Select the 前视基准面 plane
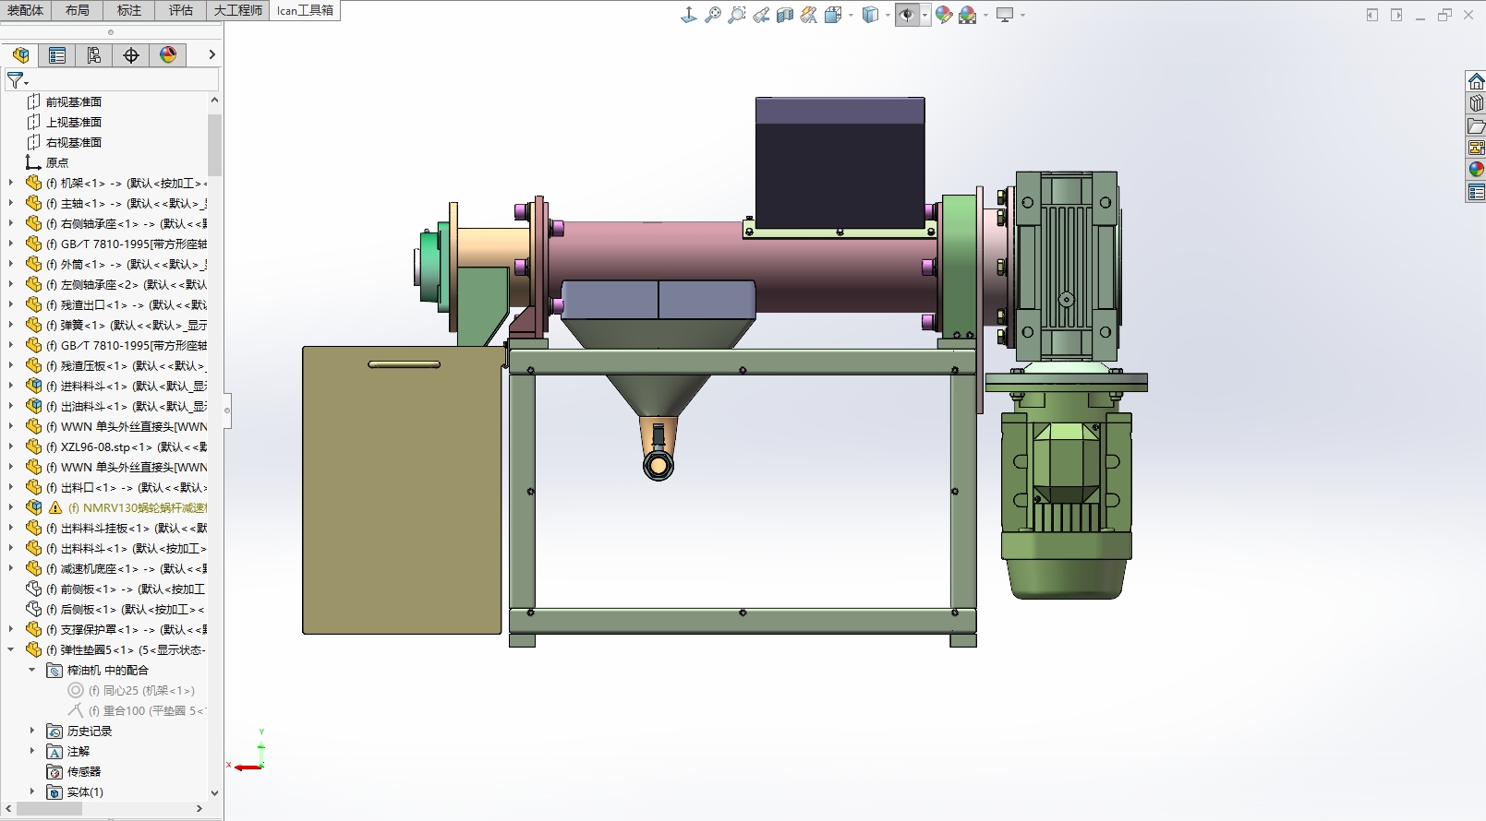This screenshot has height=821, width=1486. [x=74, y=101]
